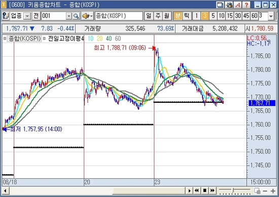Open the custom interval dropdown at toolbar right
The width and height of the screenshot is (279, 197).
tap(271, 16)
